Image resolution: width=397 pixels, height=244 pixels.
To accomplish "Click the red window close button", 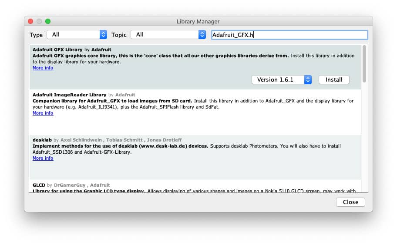I will click(x=30, y=21).
